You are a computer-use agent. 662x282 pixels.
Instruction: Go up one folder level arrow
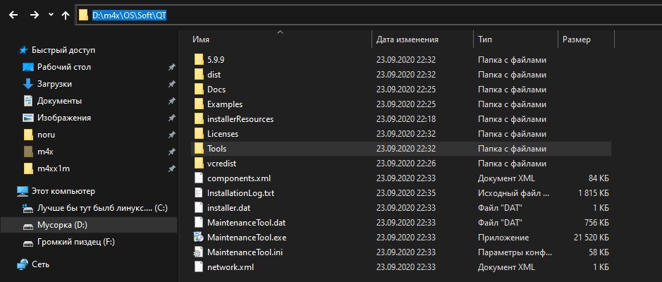pos(65,16)
